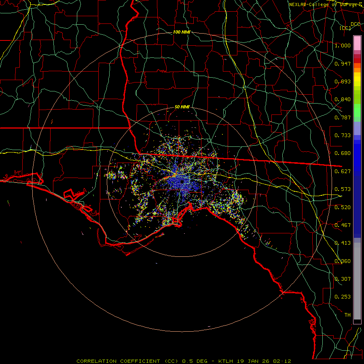Click the TH threshold label on scale
364x364 pixels.
pos(347,315)
